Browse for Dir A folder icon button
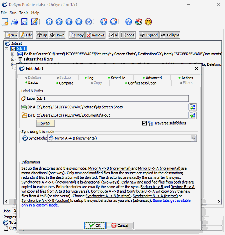This screenshot has height=235, width=225. (x=193, y=107)
